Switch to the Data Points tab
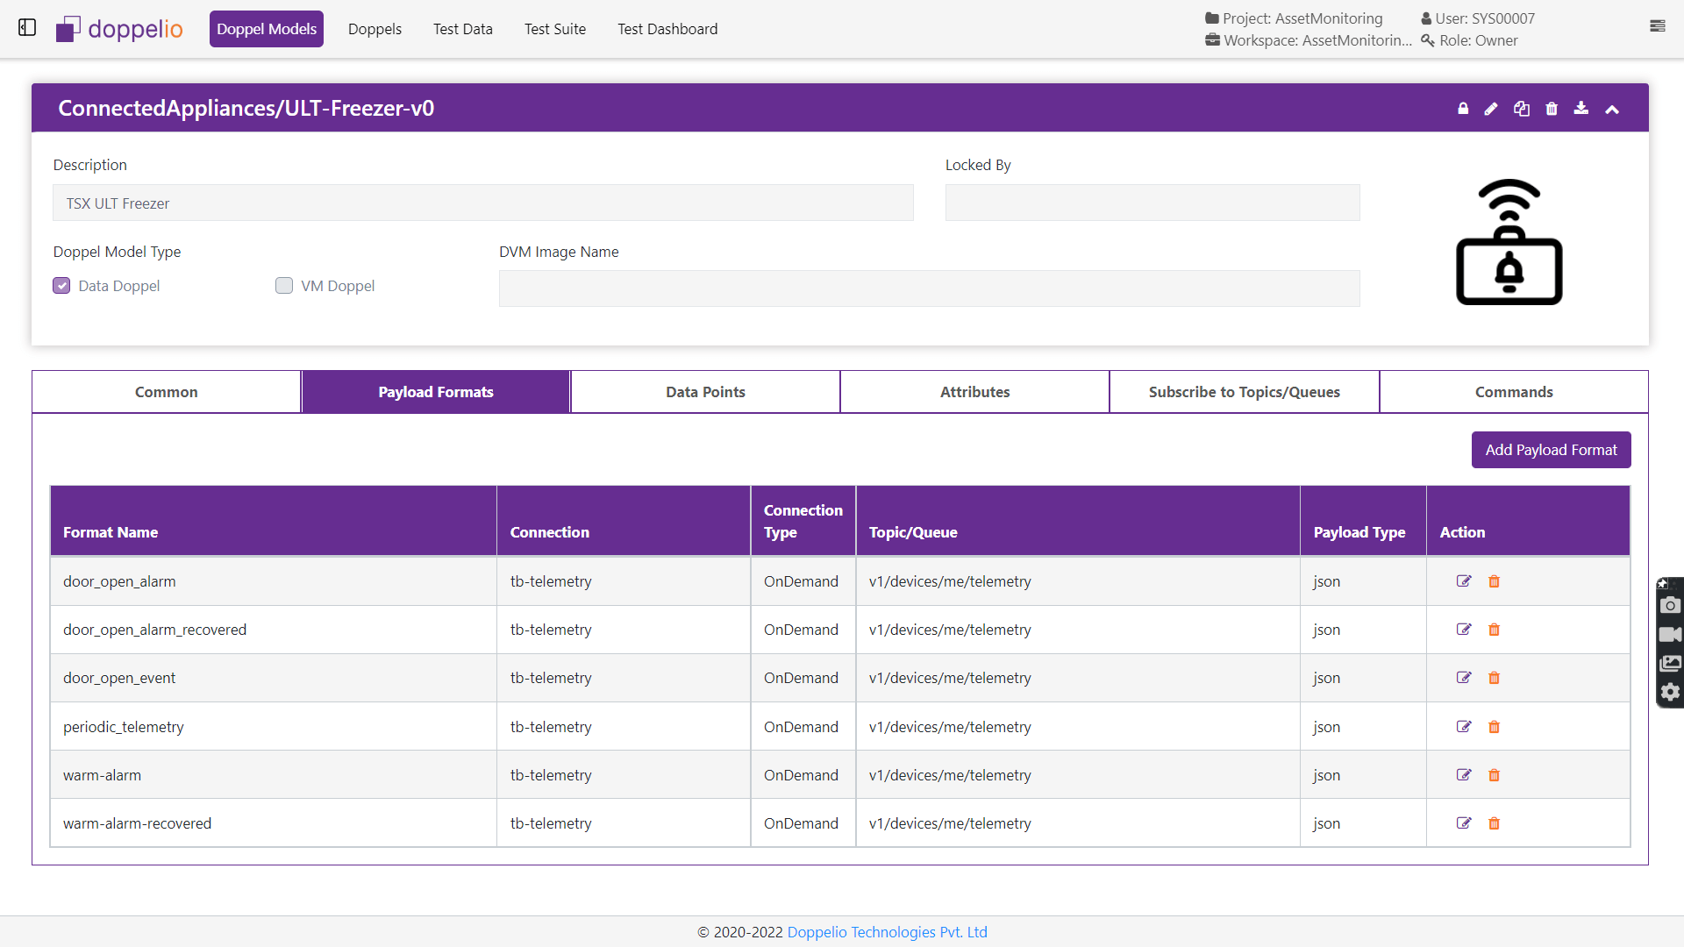Viewport: 1684px width, 947px height. [705, 392]
